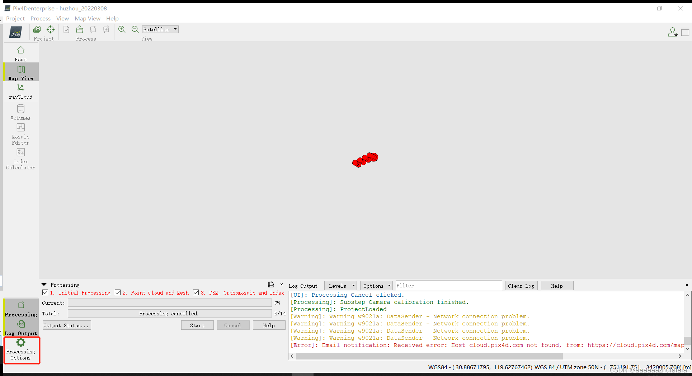Click the Total progress bar
Viewport: 692px width, 376px height.
coord(170,314)
